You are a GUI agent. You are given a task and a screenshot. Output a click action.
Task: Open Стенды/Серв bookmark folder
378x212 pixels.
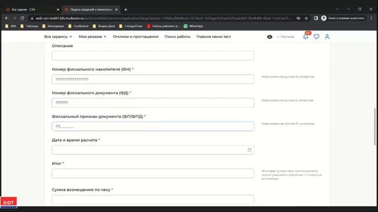[131, 26]
